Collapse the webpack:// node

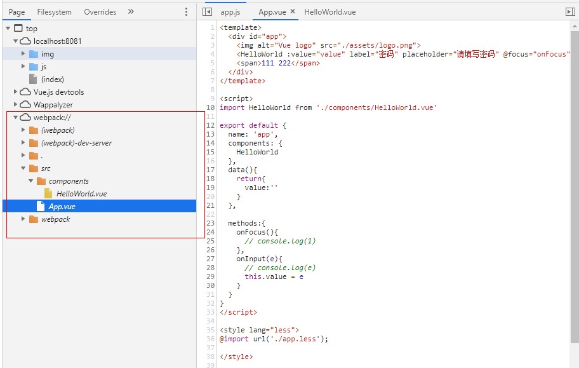click(x=15, y=117)
